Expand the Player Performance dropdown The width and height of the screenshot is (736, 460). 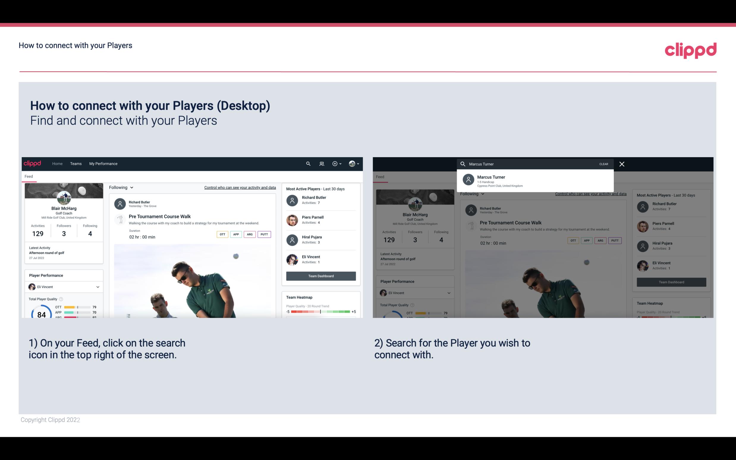pos(97,286)
